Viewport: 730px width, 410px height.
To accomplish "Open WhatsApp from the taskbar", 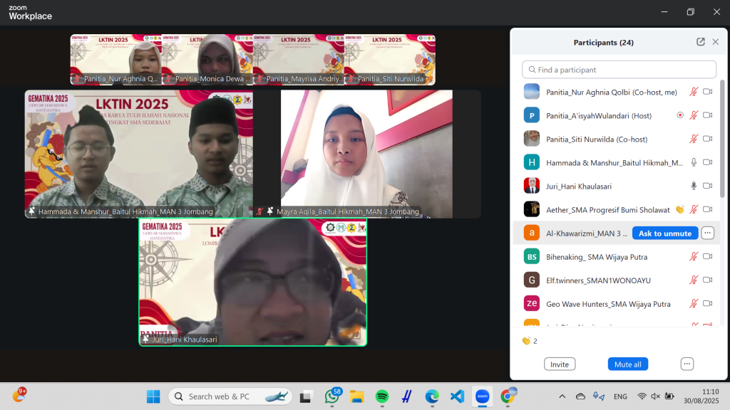I will tap(332, 396).
